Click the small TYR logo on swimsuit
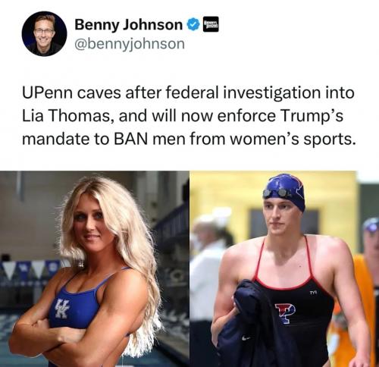The image size is (379, 367). [313, 292]
